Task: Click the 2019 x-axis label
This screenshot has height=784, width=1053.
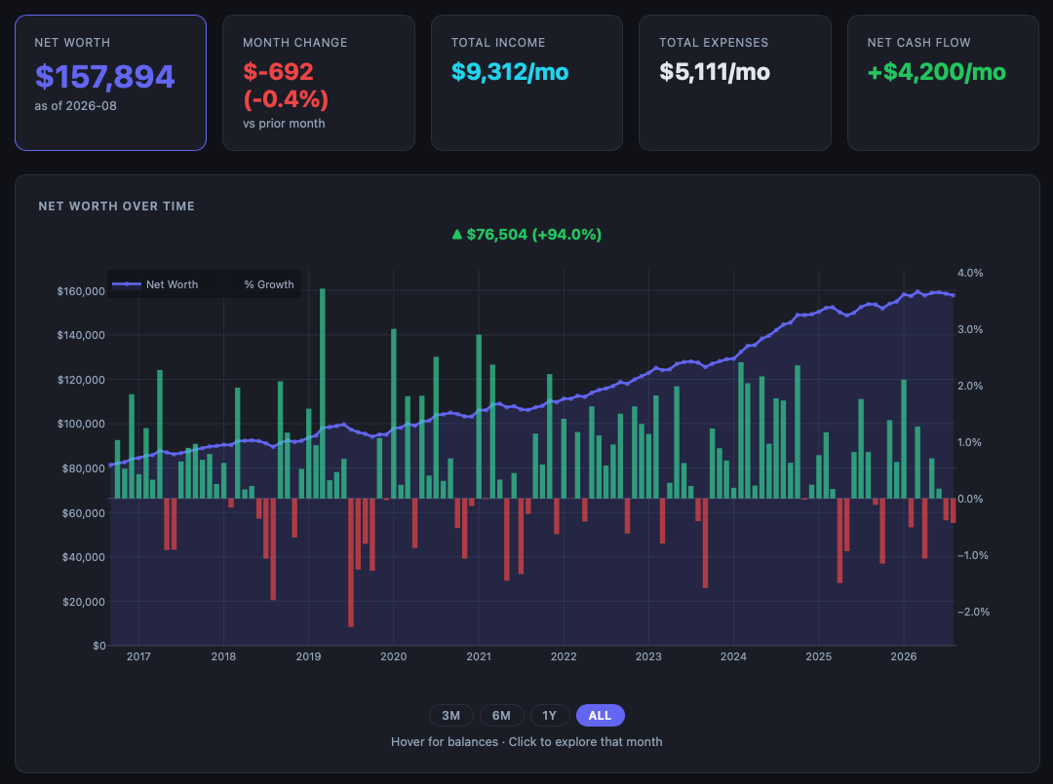Action: [x=309, y=656]
